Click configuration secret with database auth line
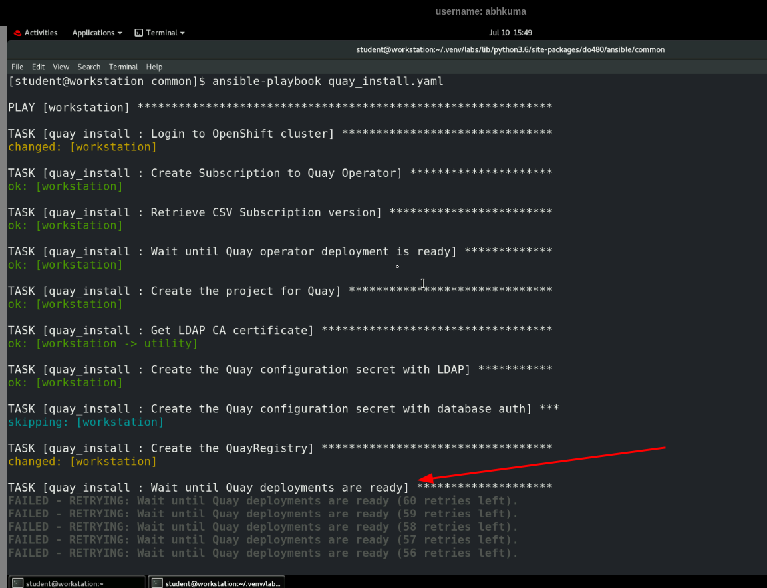The height and width of the screenshot is (588, 767). (283, 409)
